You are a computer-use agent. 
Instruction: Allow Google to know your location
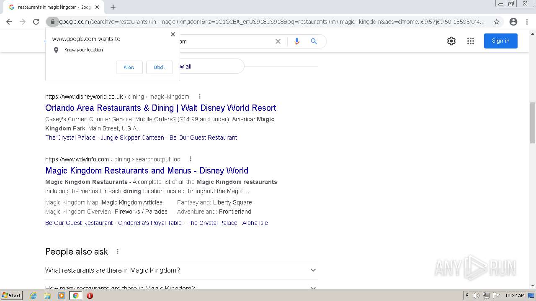(x=129, y=67)
